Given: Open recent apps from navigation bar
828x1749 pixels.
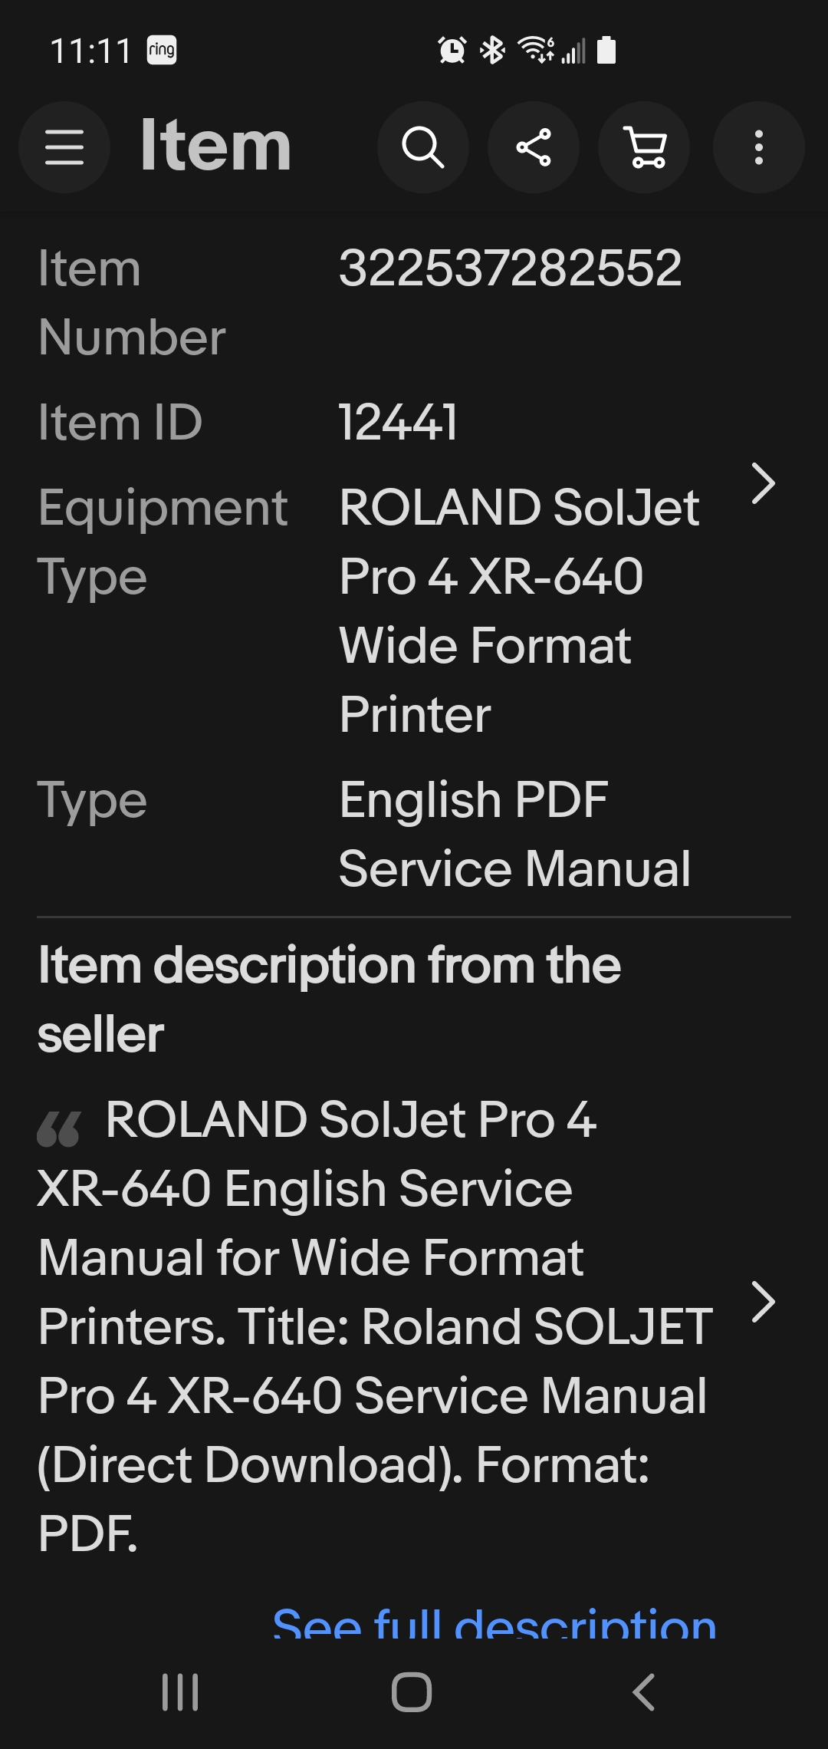Looking at the screenshot, I should pyautogui.click(x=181, y=1691).
